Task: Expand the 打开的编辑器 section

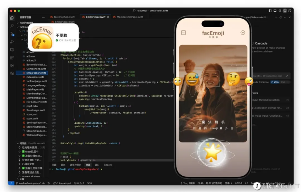Action: [25, 23]
